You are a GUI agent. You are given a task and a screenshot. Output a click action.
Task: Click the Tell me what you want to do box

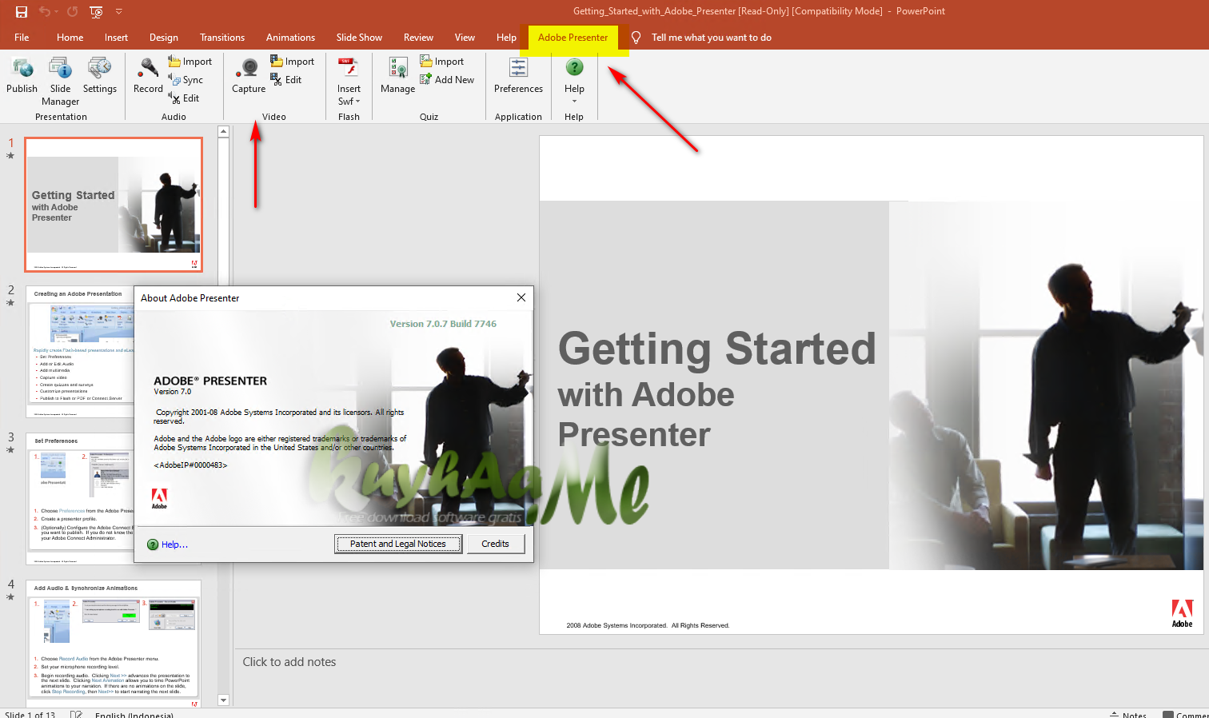tap(711, 38)
